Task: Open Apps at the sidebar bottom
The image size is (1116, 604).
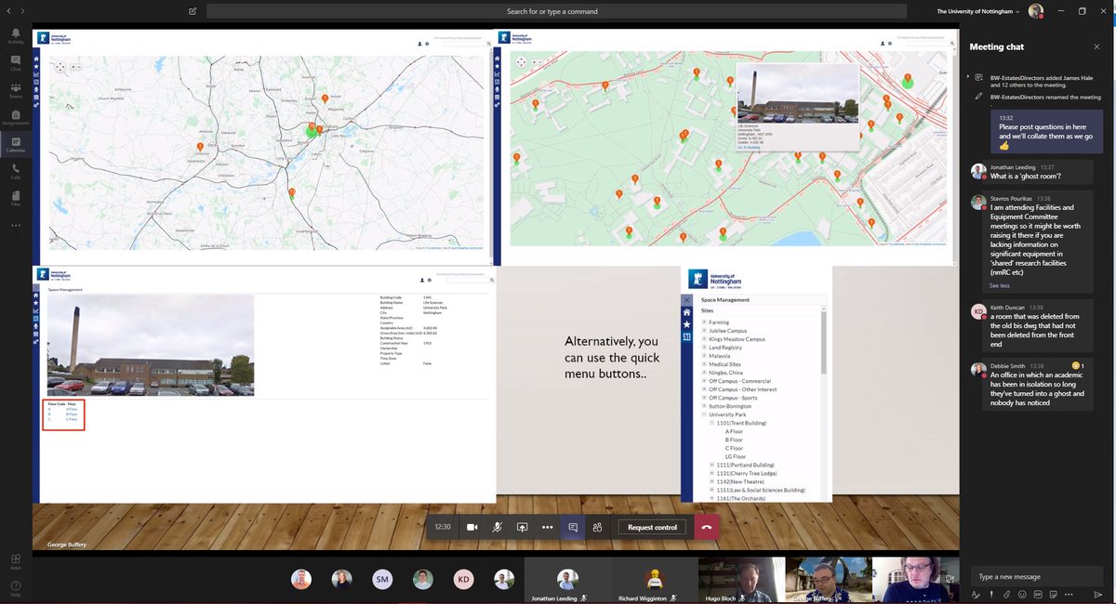Action: (x=16, y=562)
